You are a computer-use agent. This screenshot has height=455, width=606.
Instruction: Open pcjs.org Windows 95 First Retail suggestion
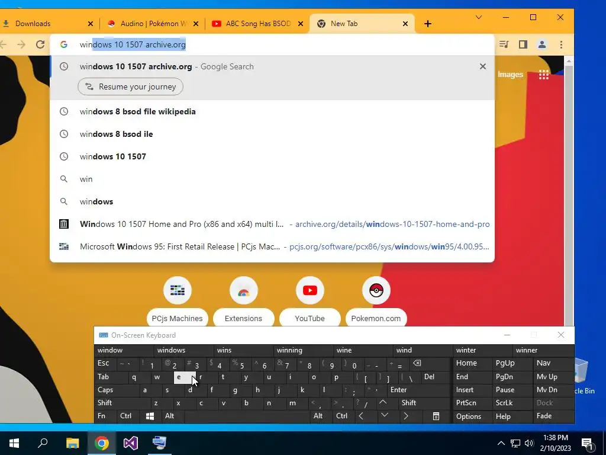coord(272,246)
